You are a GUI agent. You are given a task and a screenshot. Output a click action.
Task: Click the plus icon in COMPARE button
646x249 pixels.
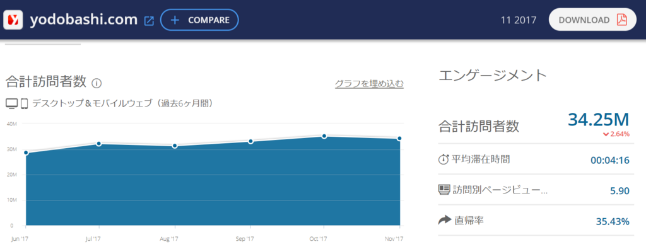[x=175, y=20]
